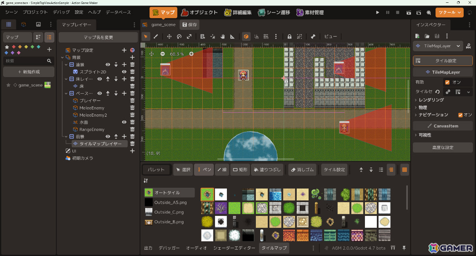Screen dimensions: 476x256
Task: Toggle visibility of 遠景 layer
Action: click(107, 65)
